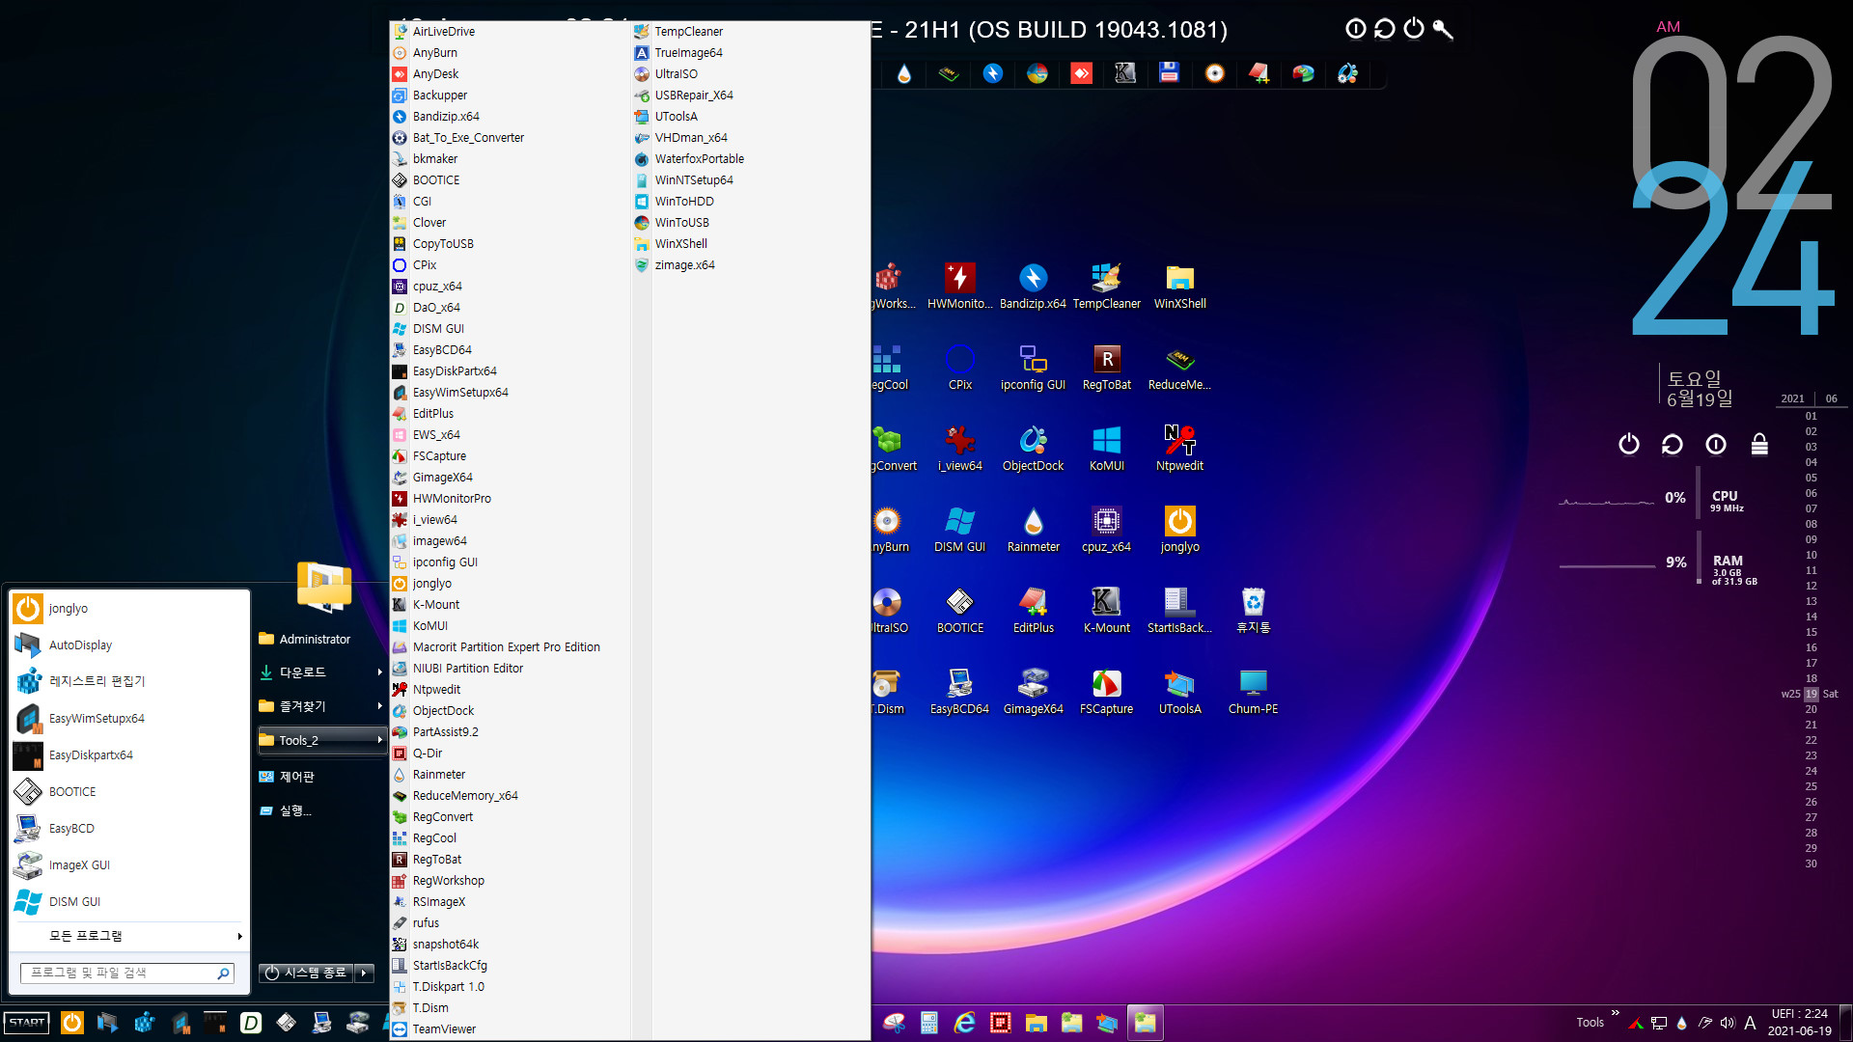
Task: Open ObjectDock desktop icon
Action: tap(1033, 448)
